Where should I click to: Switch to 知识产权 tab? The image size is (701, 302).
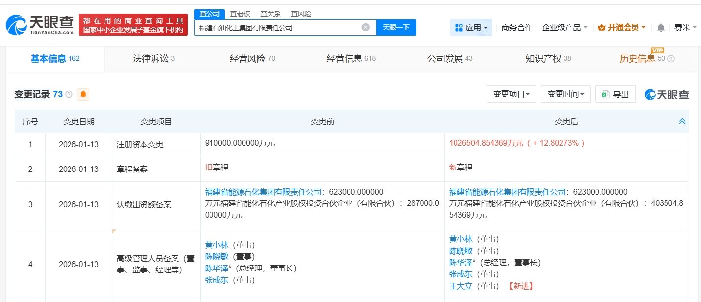548,59
